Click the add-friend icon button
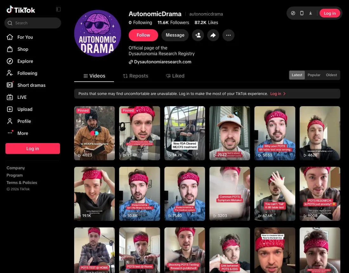 tap(198, 35)
